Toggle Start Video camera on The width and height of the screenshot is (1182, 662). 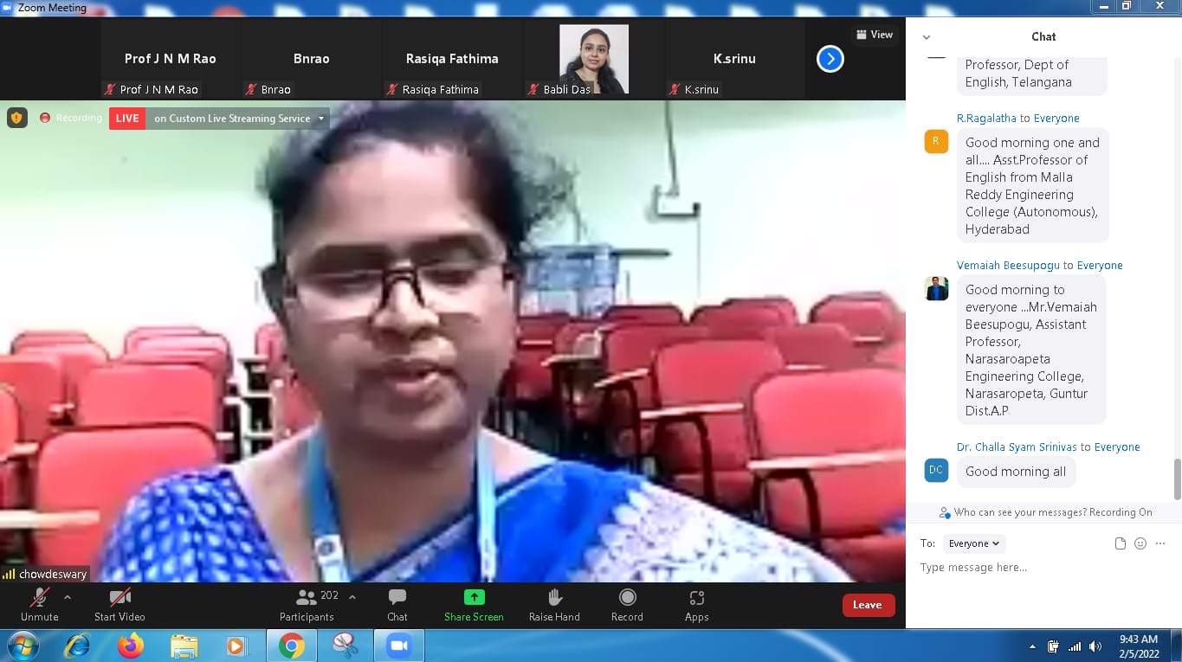tap(119, 598)
